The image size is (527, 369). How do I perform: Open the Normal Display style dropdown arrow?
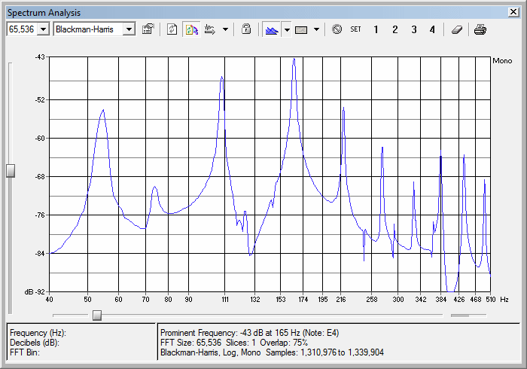coord(287,29)
